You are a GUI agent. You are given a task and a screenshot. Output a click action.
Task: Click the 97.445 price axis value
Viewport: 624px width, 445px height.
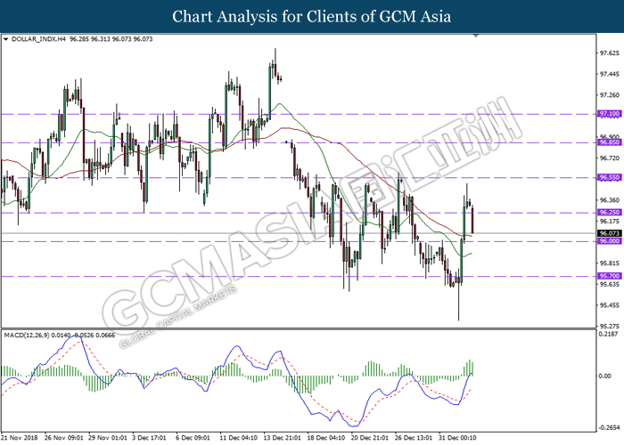[x=610, y=74]
